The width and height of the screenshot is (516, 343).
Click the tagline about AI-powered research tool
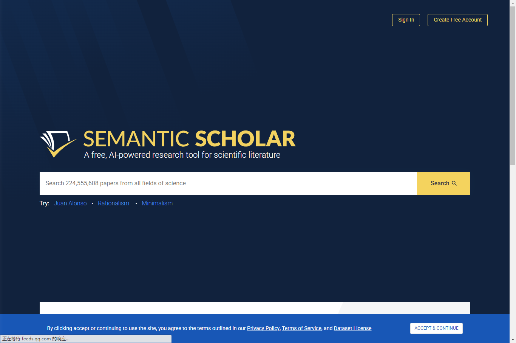coord(182,155)
